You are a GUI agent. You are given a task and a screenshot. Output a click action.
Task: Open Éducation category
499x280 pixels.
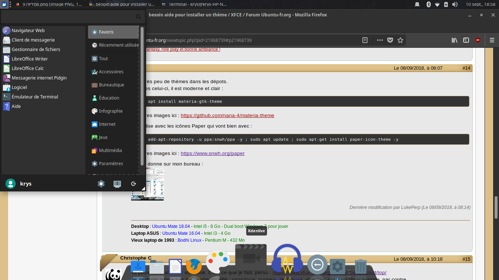pyautogui.click(x=113, y=98)
